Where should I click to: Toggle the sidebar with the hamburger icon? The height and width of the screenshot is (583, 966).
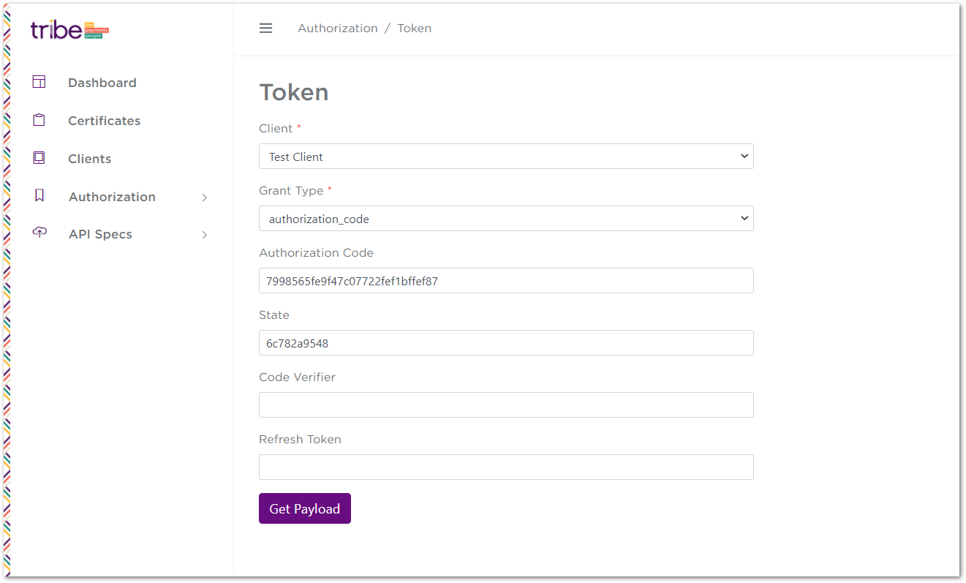[x=265, y=28]
